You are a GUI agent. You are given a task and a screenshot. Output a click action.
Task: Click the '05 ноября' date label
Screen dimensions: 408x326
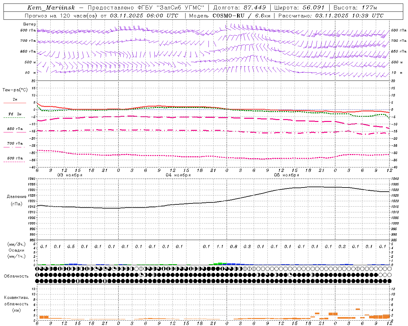[x=287, y=175]
